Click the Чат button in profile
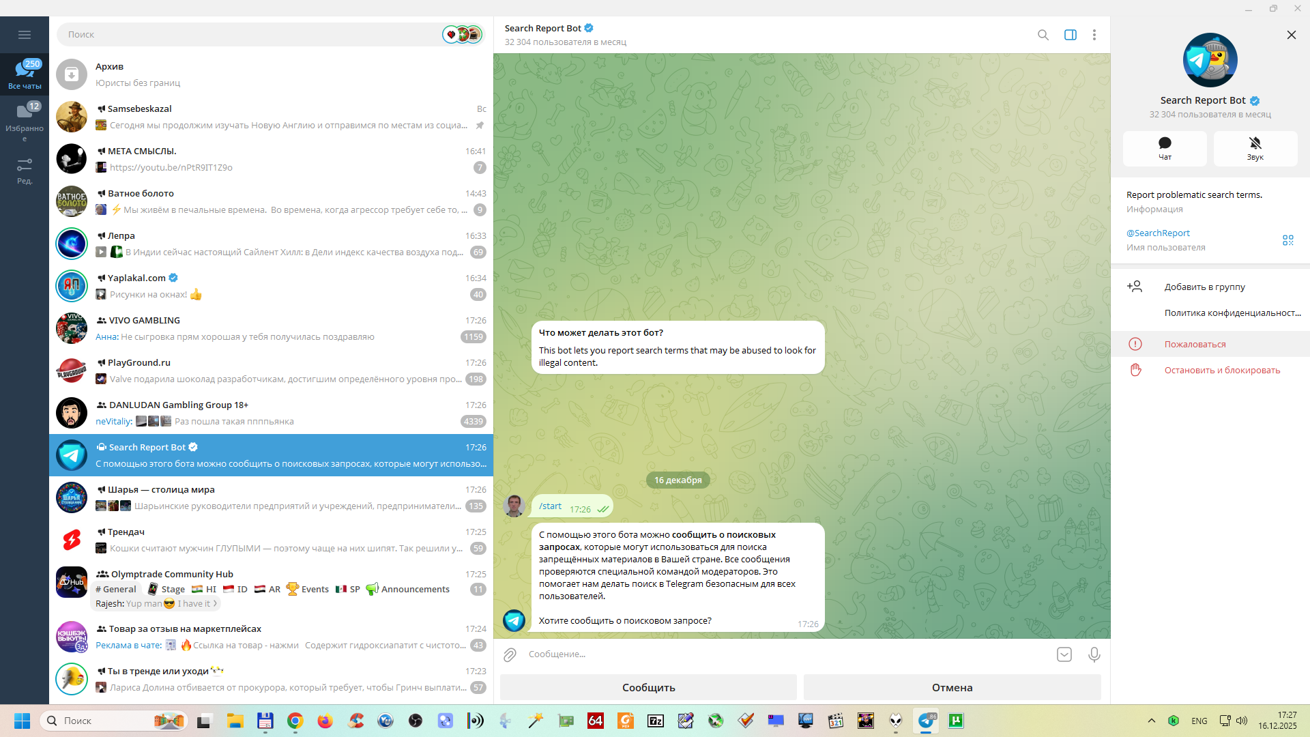Viewport: 1310px width, 737px height. point(1165,148)
